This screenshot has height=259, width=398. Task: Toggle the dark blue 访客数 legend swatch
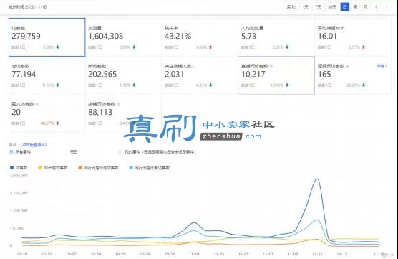point(11,168)
